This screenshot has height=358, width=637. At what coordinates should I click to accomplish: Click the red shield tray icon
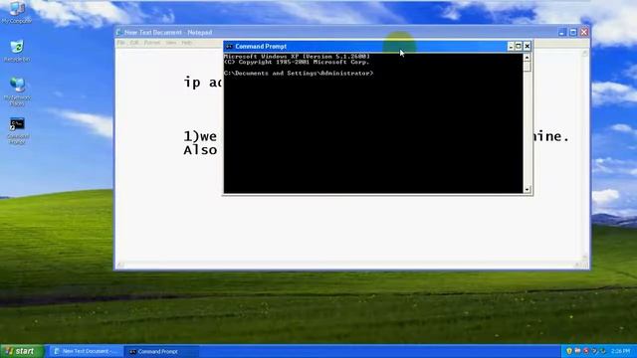[586, 351]
